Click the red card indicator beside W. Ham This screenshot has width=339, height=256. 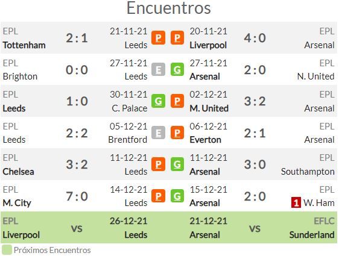coord(296,202)
